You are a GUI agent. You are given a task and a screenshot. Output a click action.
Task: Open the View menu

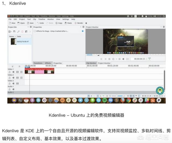(58, 19)
